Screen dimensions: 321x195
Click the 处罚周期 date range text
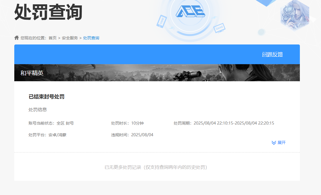(224, 123)
